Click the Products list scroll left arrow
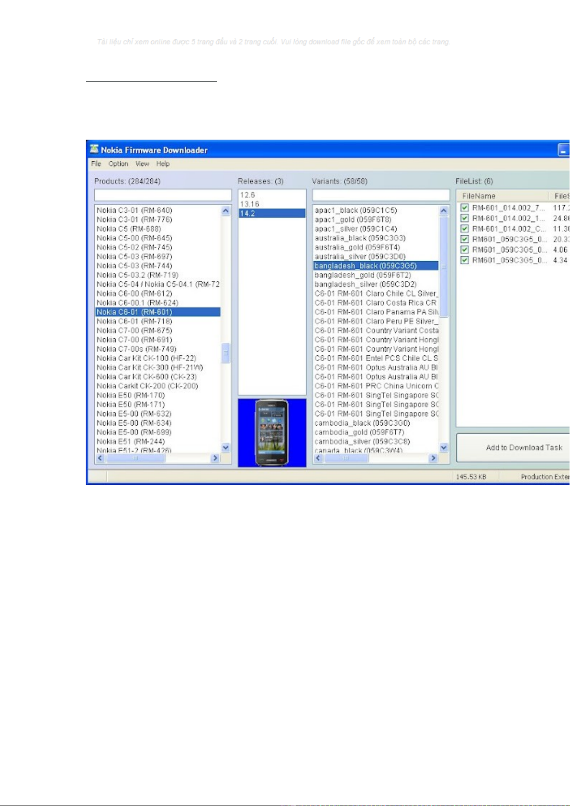 101,458
